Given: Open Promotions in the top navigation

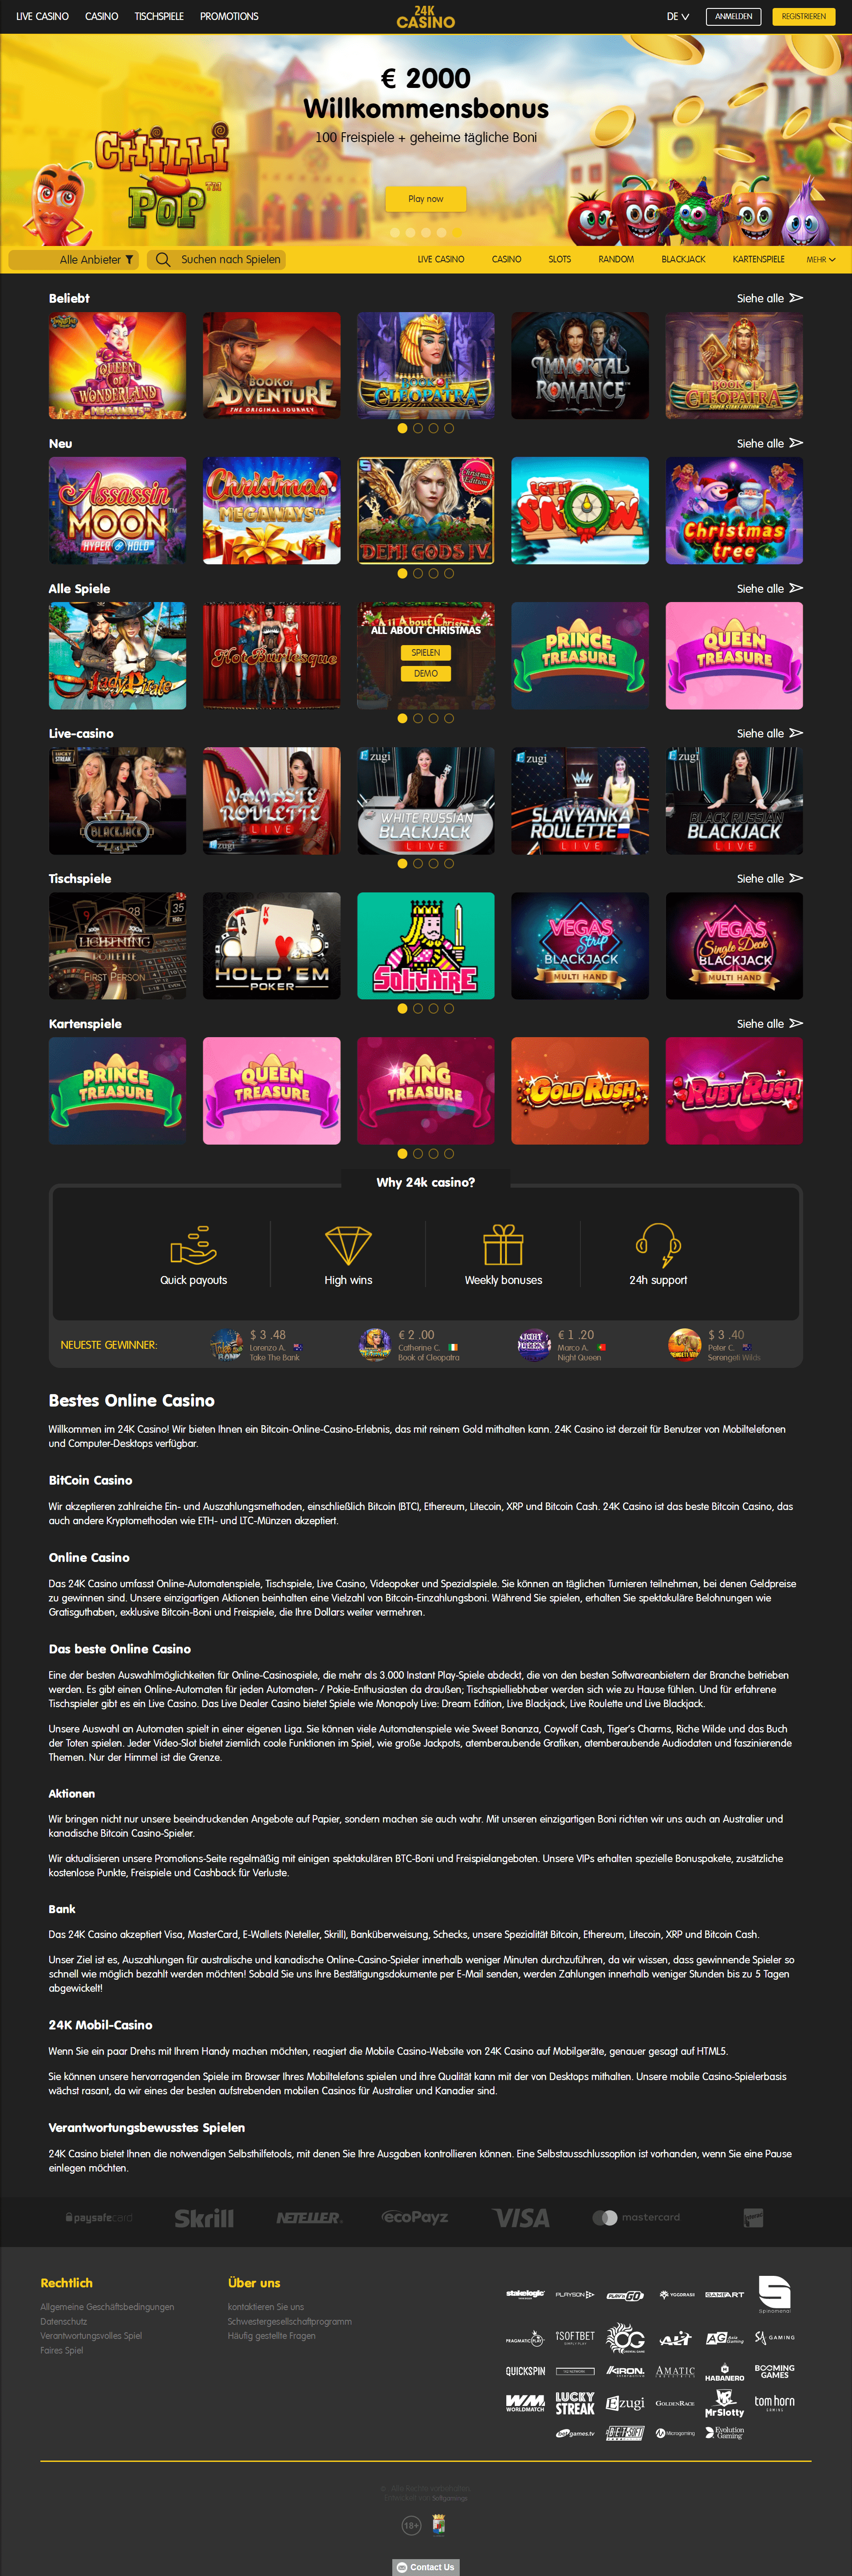Looking at the screenshot, I should (x=229, y=16).
